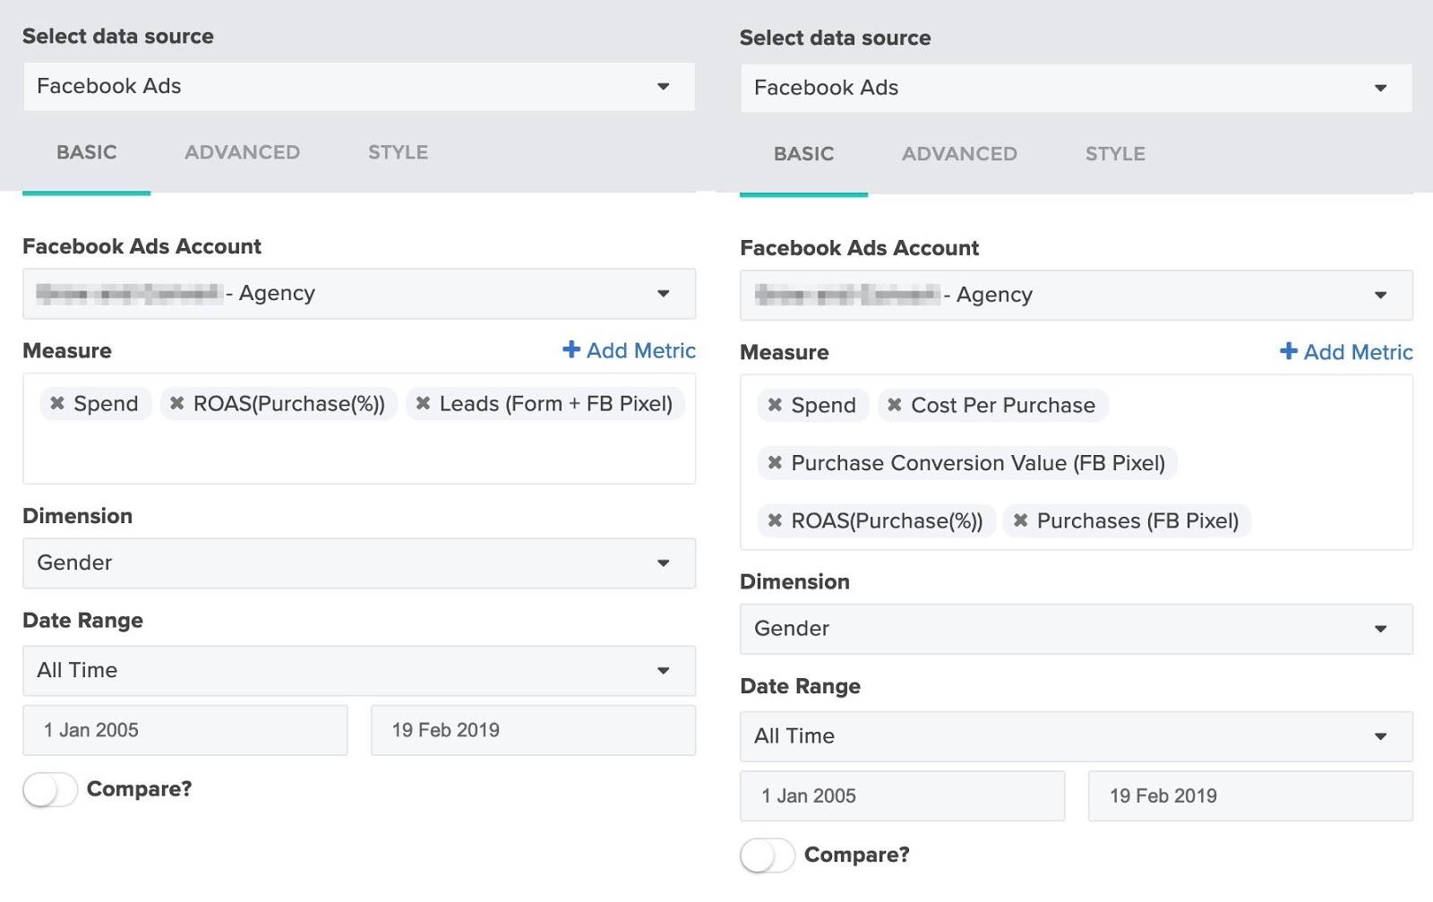The width and height of the screenshot is (1433, 902).
Task: Switch to STYLE tab in right panel
Action: (1116, 155)
